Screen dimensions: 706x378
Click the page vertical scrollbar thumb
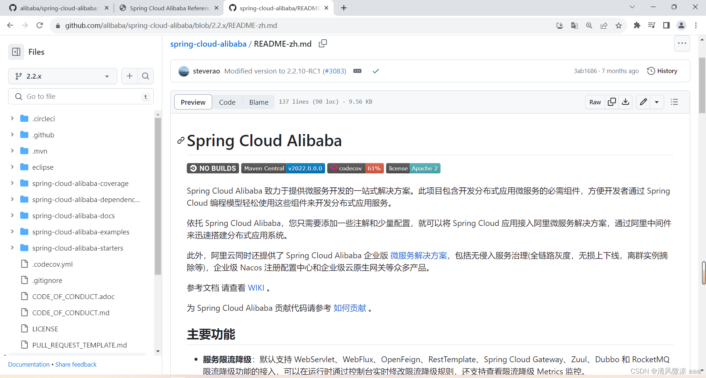702,85
